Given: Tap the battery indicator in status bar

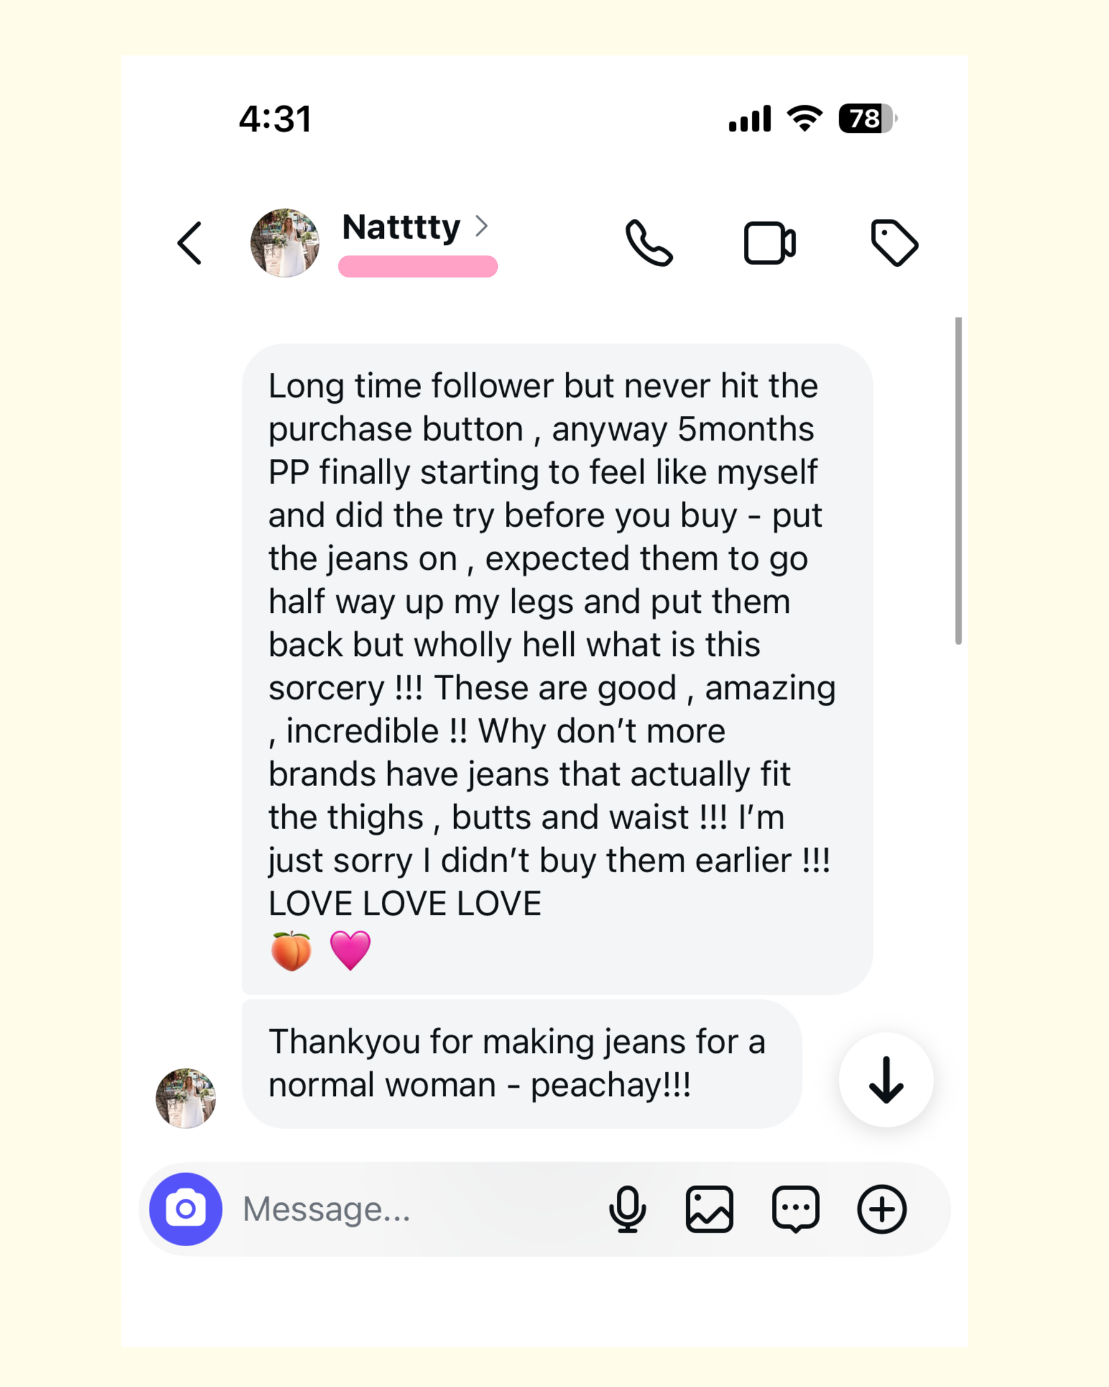Looking at the screenshot, I should (x=866, y=119).
